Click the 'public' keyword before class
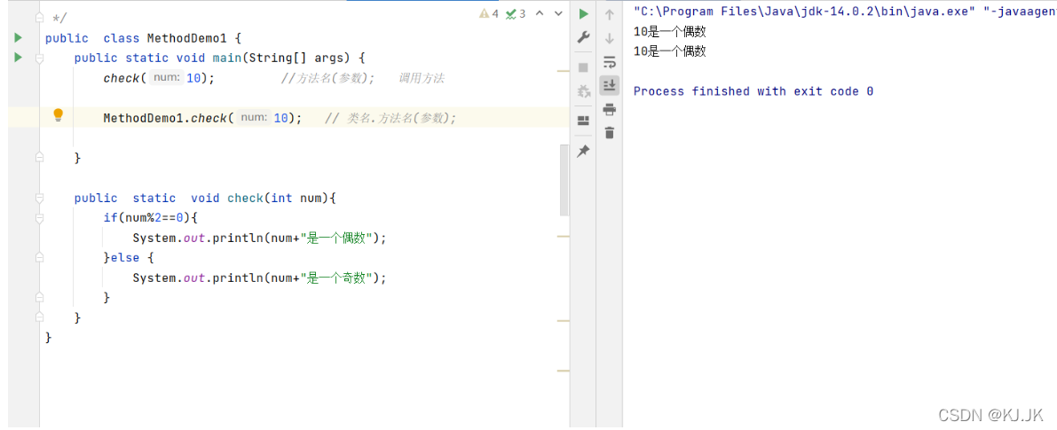Screen dimensions: 1057x430 pos(67,38)
